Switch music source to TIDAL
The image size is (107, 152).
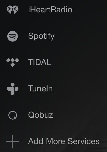[x=54, y=62]
